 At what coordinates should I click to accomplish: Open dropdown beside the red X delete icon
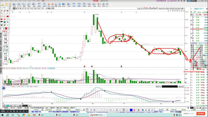136,110
